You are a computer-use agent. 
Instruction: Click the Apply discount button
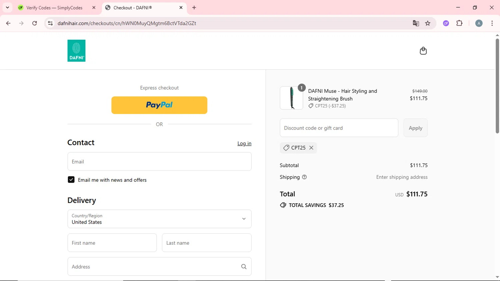coord(415,128)
